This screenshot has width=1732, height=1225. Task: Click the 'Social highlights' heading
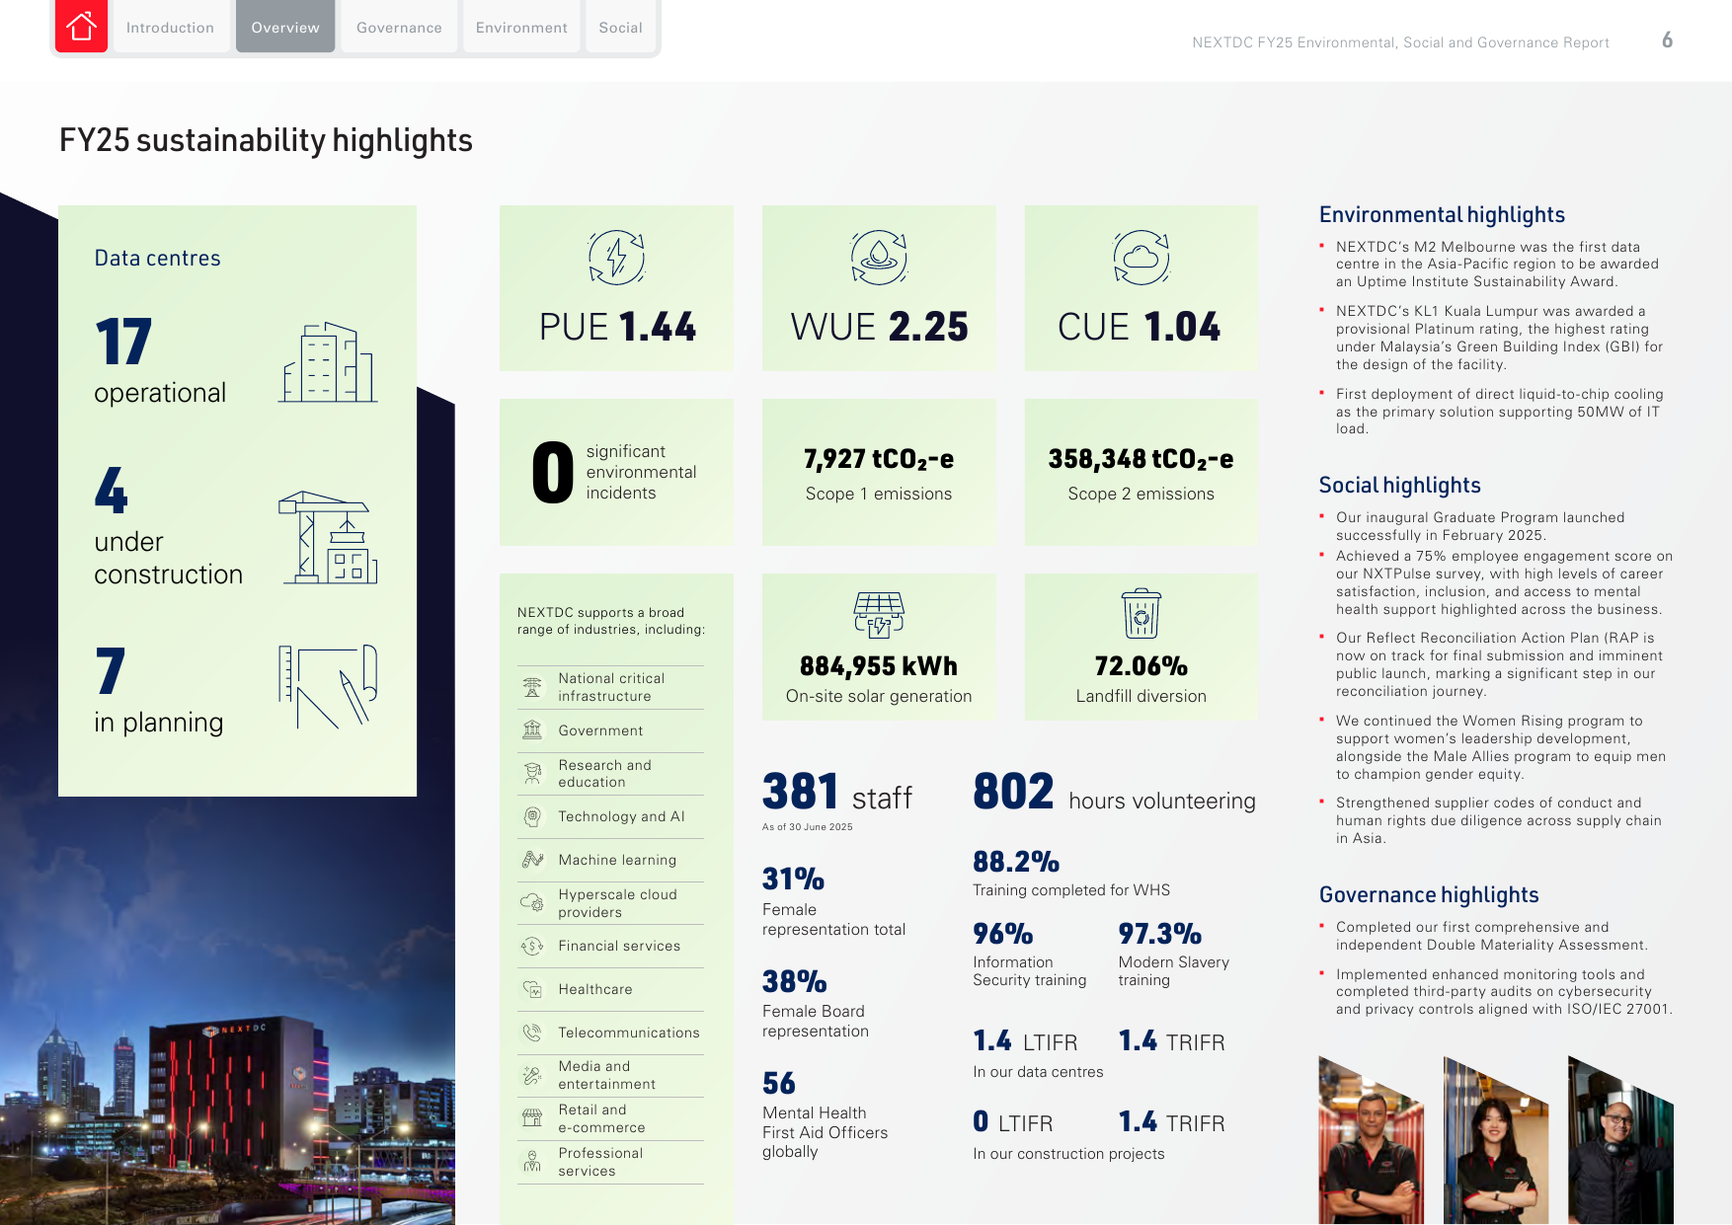(x=1399, y=486)
